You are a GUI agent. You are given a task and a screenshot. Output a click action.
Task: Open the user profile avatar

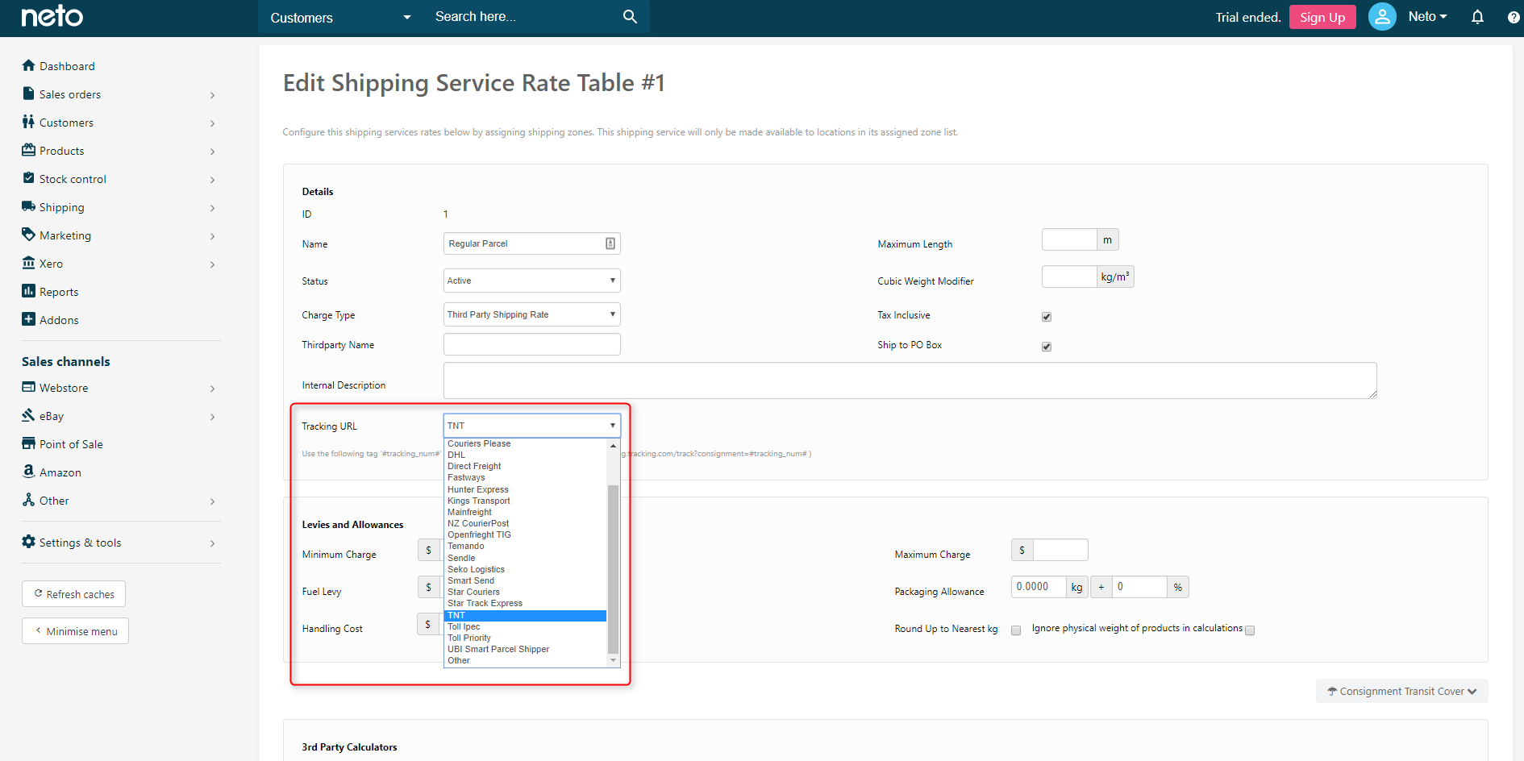click(x=1382, y=17)
